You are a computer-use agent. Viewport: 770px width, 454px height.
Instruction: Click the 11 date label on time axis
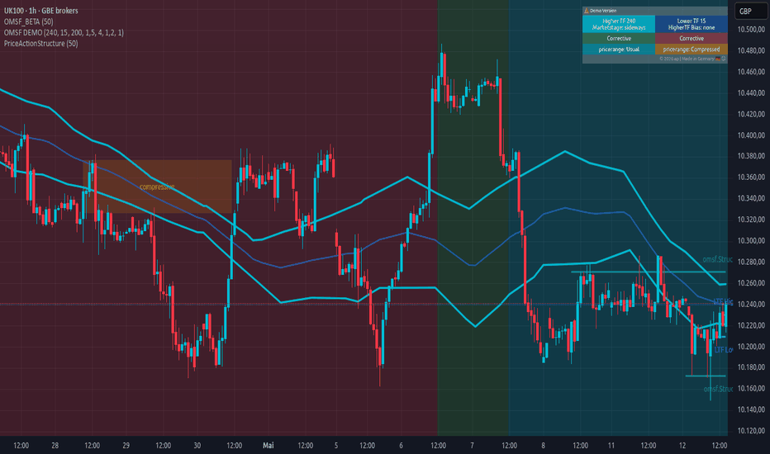tap(611, 445)
